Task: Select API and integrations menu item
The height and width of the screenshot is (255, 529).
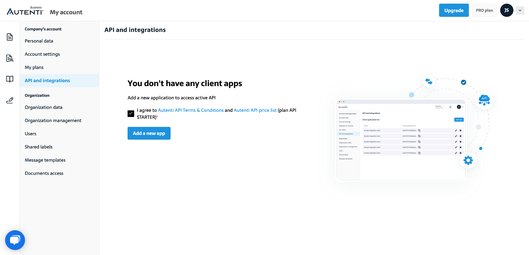Action: 59,80
